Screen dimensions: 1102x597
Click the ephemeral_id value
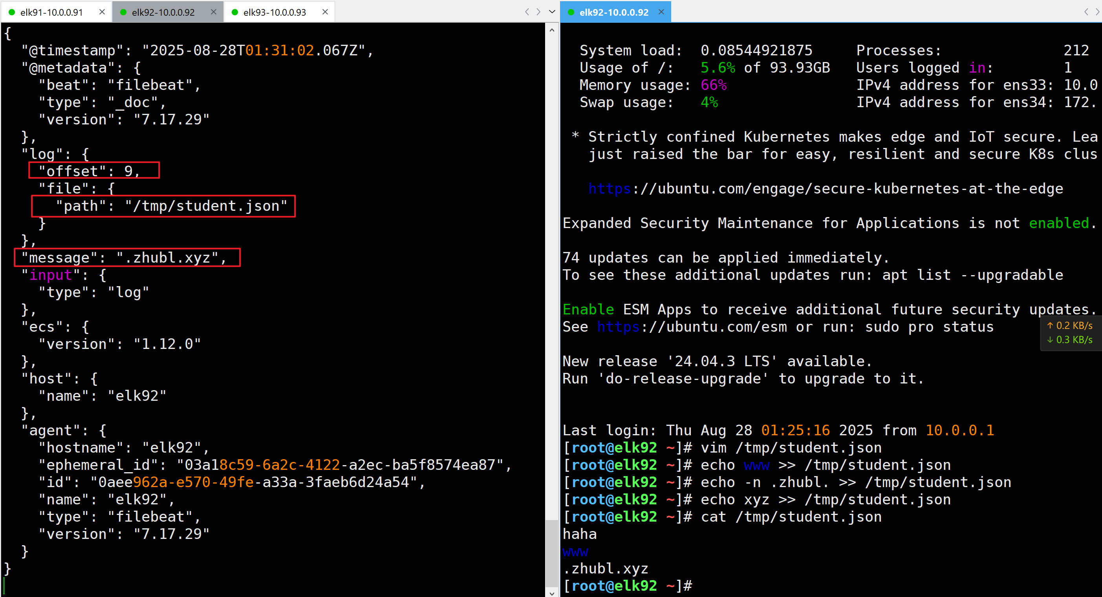[340, 465]
